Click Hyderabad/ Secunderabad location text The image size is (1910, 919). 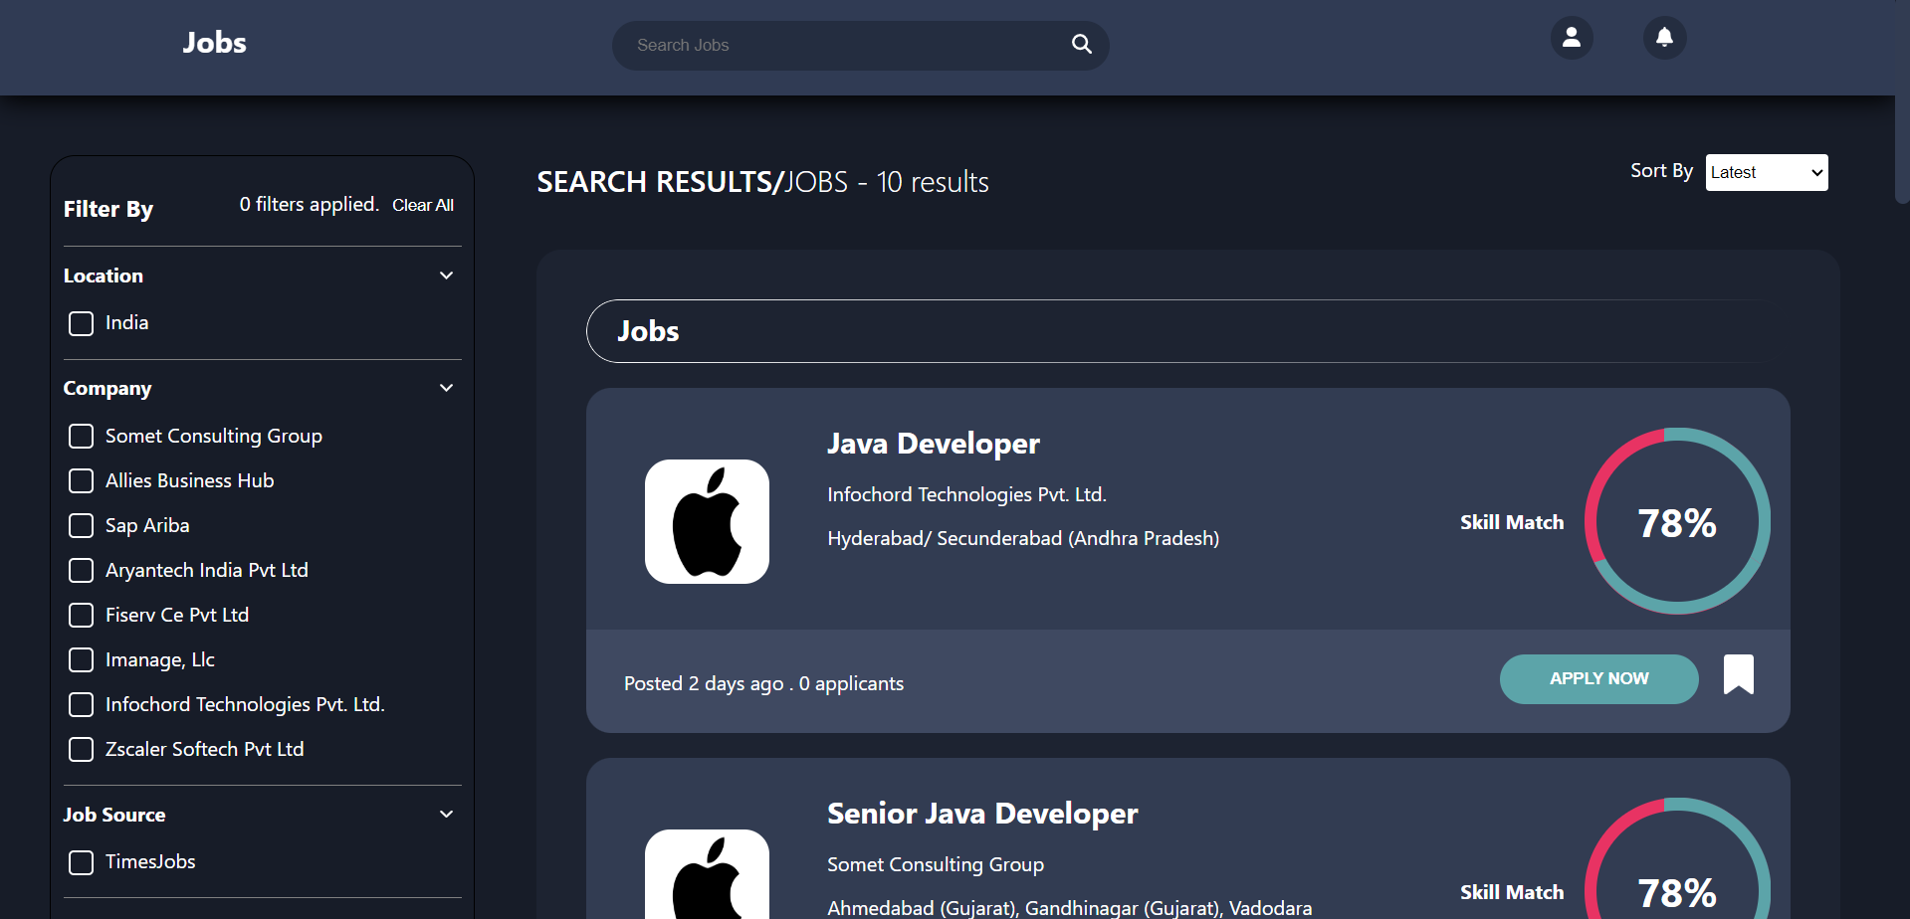1023,538
